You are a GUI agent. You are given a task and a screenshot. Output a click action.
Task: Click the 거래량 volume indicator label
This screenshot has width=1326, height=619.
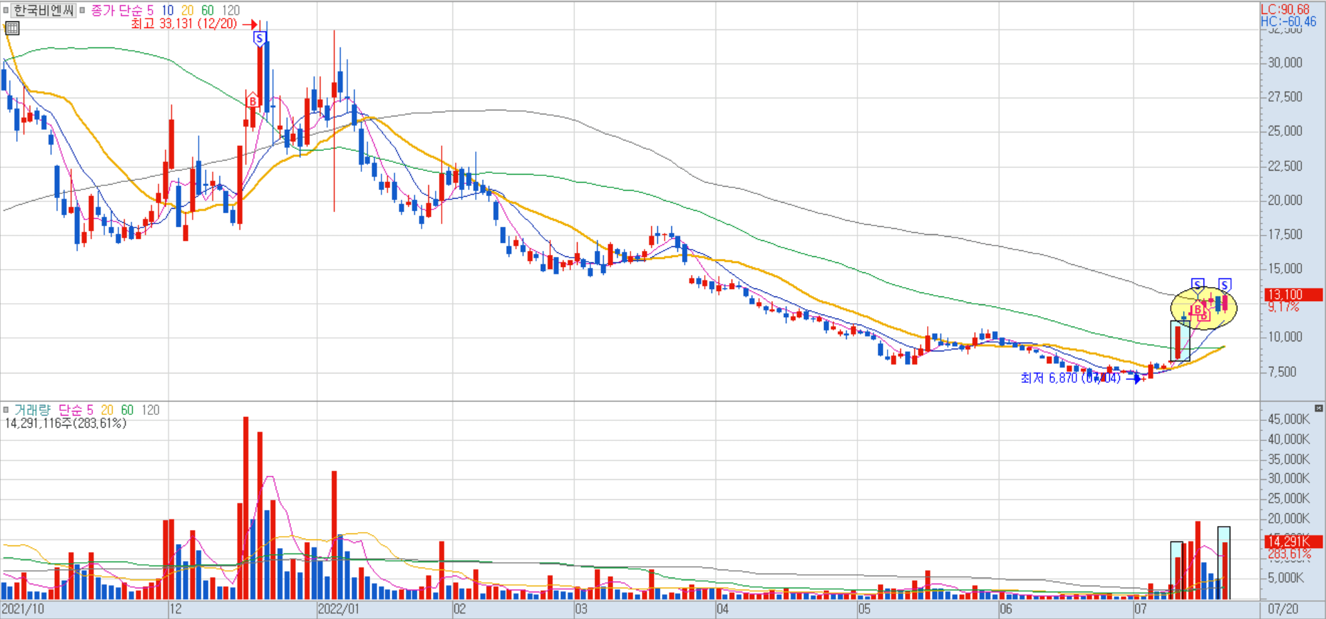32,410
